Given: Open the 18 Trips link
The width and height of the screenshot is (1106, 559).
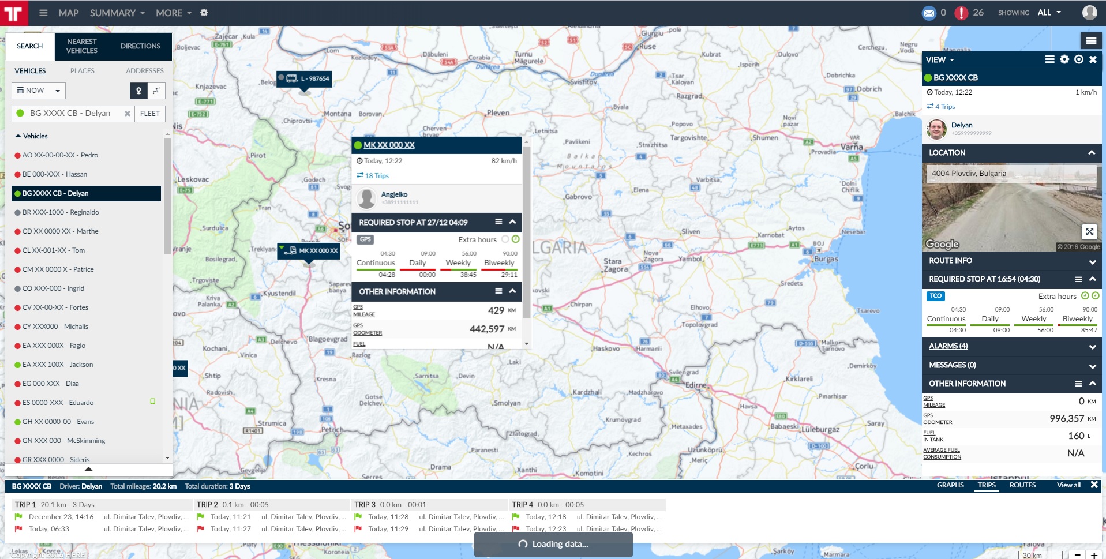Looking at the screenshot, I should [x=377, y=176].
